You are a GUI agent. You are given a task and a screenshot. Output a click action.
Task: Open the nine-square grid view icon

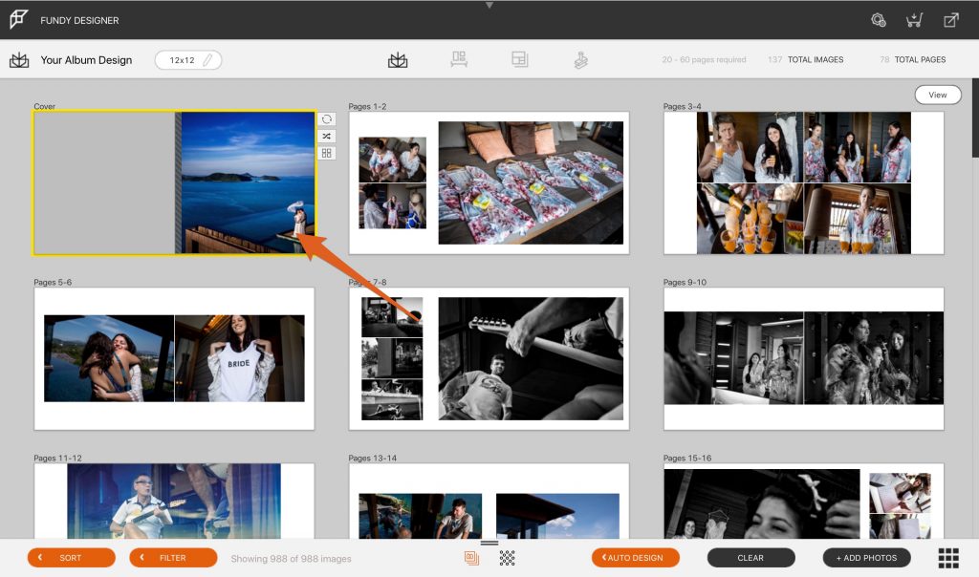click(948, 558)
